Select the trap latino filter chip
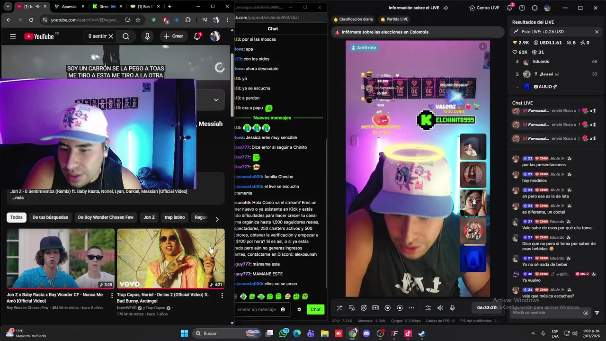Image resolution: width=606 pixels, height=341 pixels. click(x=175, y=217)
